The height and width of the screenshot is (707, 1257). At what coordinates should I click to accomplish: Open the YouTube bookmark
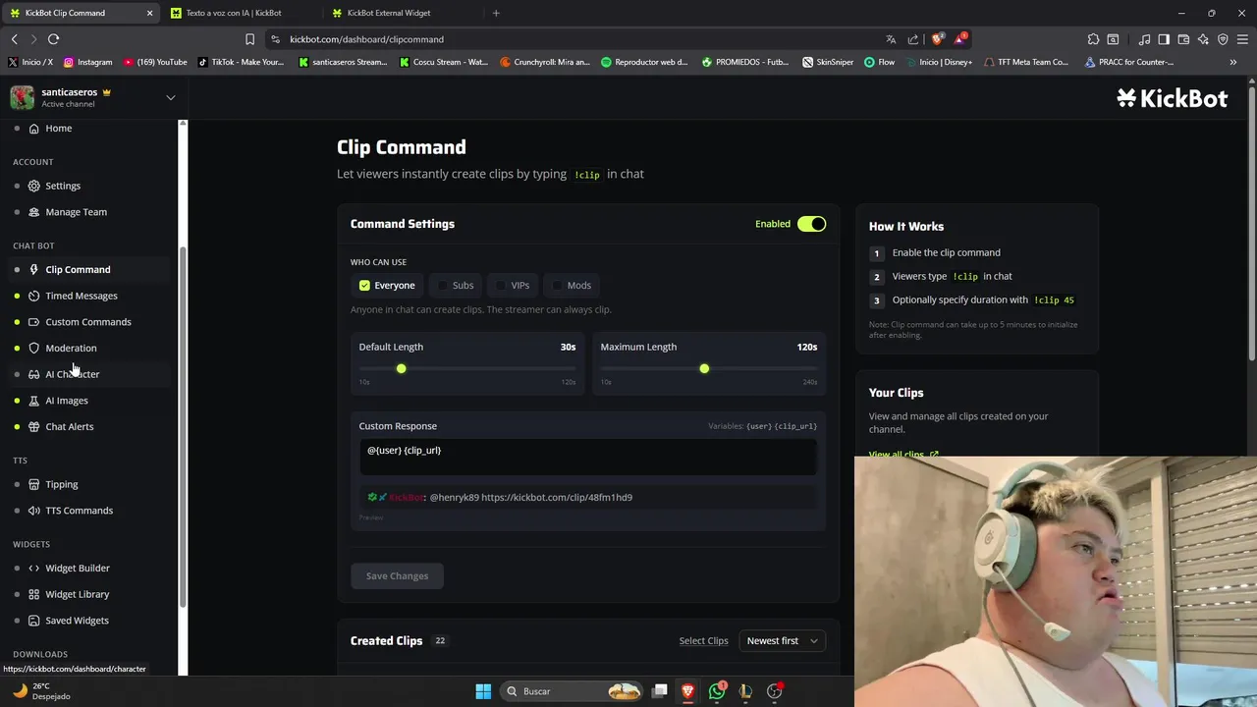[x=155, y=62]
